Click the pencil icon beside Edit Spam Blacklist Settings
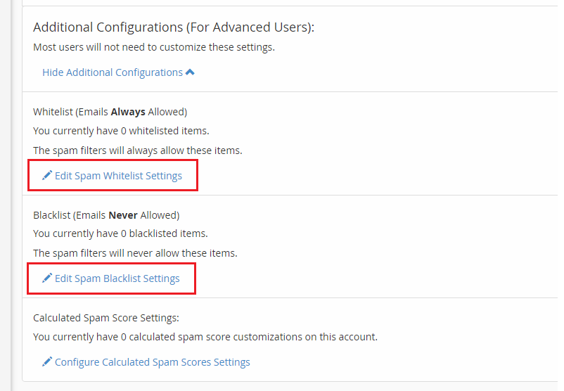This screenshot has width=564, height=391. point(46,278)
